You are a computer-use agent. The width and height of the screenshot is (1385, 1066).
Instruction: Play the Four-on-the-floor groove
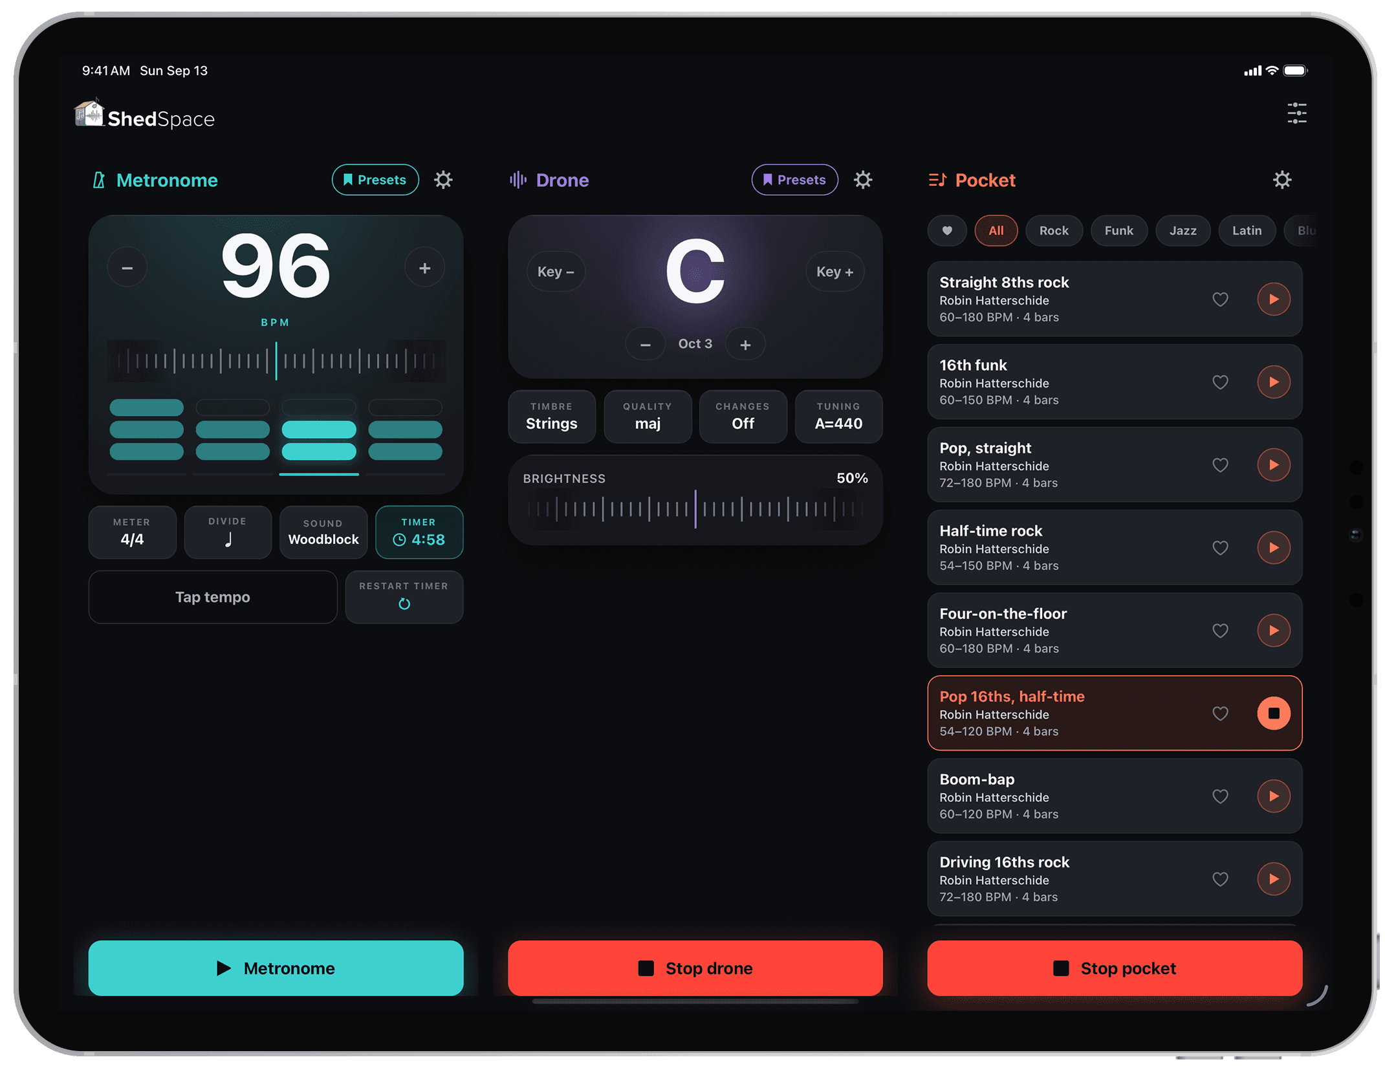[x=1273, y=631]
